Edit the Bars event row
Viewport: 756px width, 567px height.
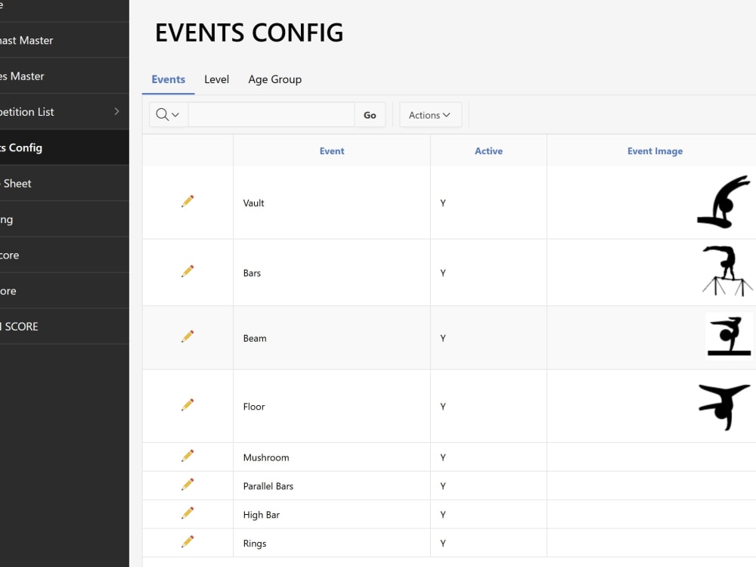187,271
